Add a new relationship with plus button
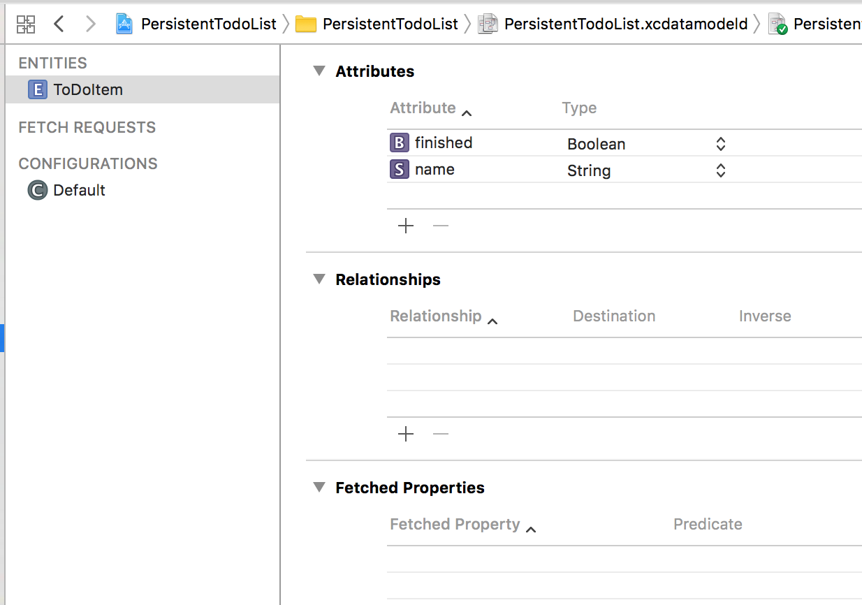 click(406, 434)
